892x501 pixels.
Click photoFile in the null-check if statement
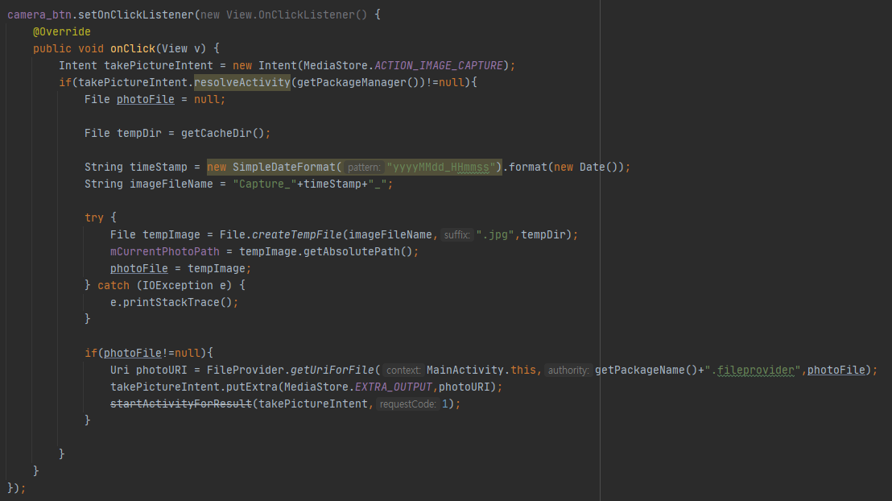(x=133, y=353)
